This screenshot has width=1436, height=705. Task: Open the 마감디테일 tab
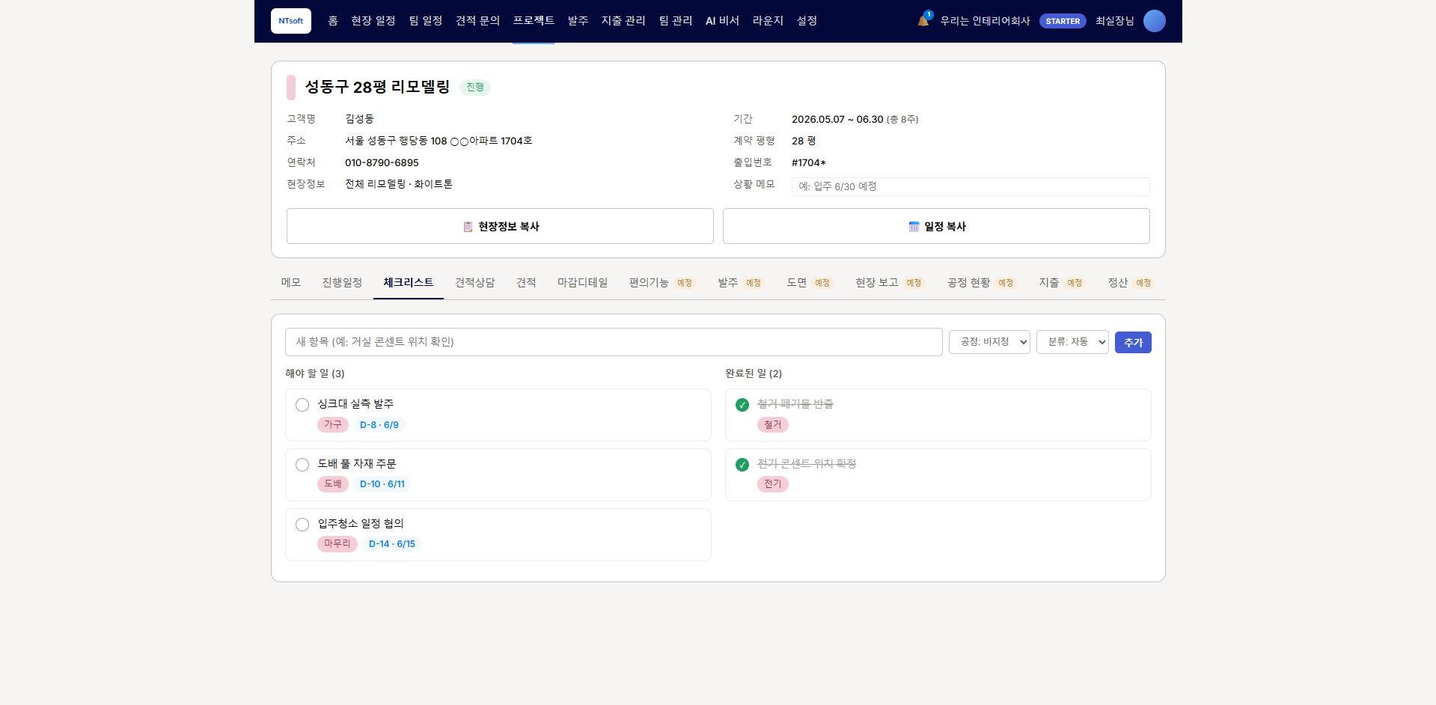pyautogui.click(x=583, y=283)
